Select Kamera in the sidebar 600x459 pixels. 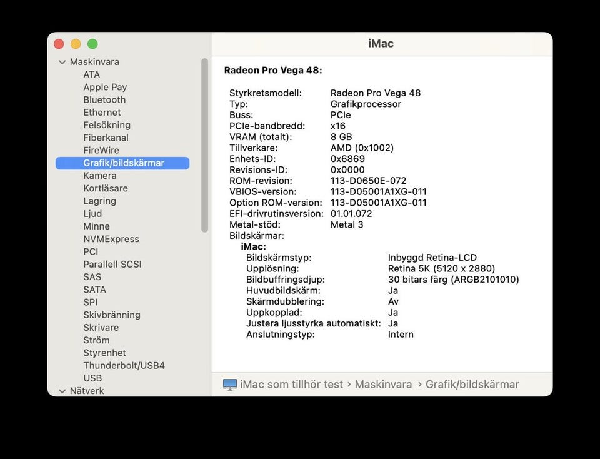point(100,176)
